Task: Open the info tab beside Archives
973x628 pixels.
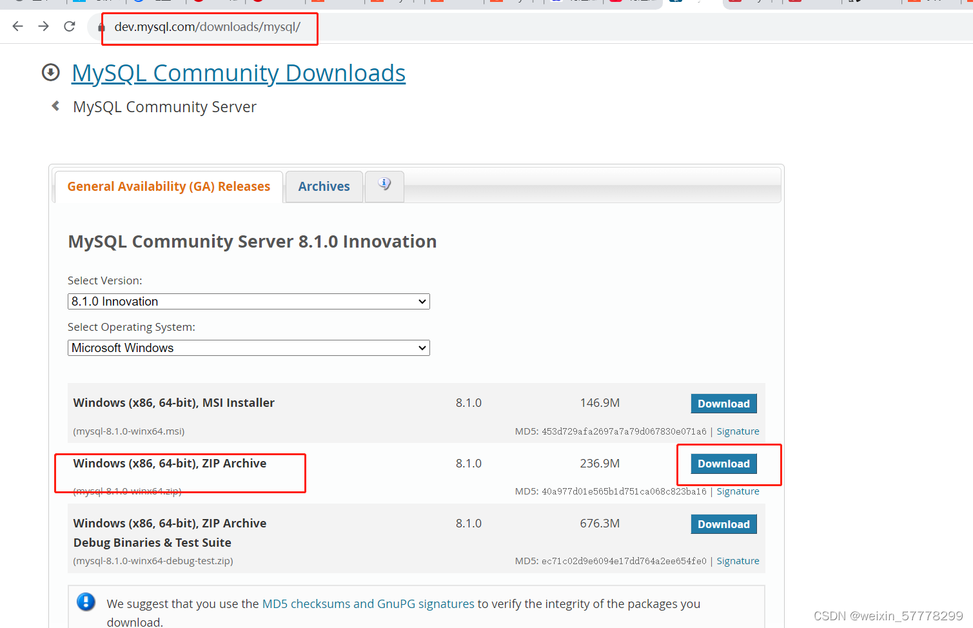Action: 384,186
